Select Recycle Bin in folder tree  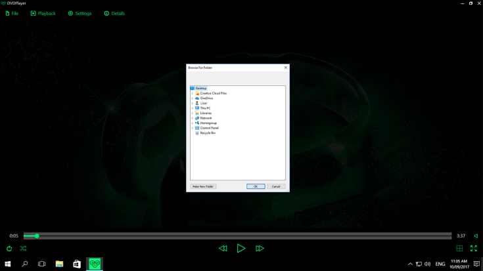point(207,133)
